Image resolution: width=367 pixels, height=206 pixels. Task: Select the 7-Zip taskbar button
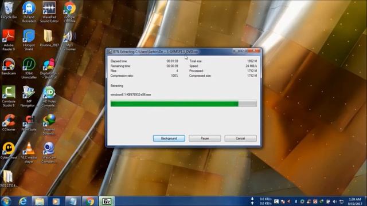pyautogui.click(x=107, y=201)
